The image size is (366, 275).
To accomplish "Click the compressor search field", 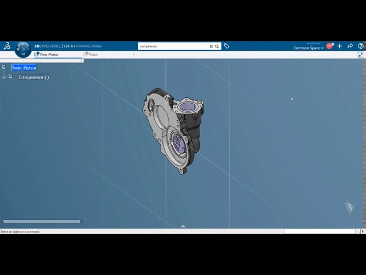I will [x=174, y=46].
